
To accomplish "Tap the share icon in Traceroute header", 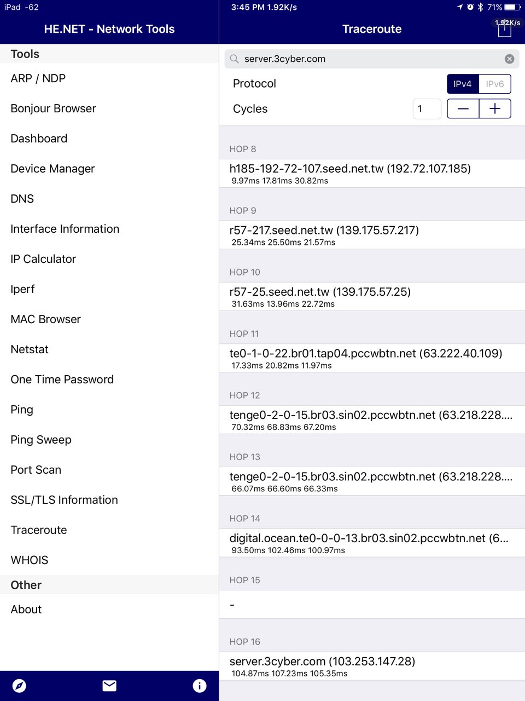I will (x=504, y=30).
